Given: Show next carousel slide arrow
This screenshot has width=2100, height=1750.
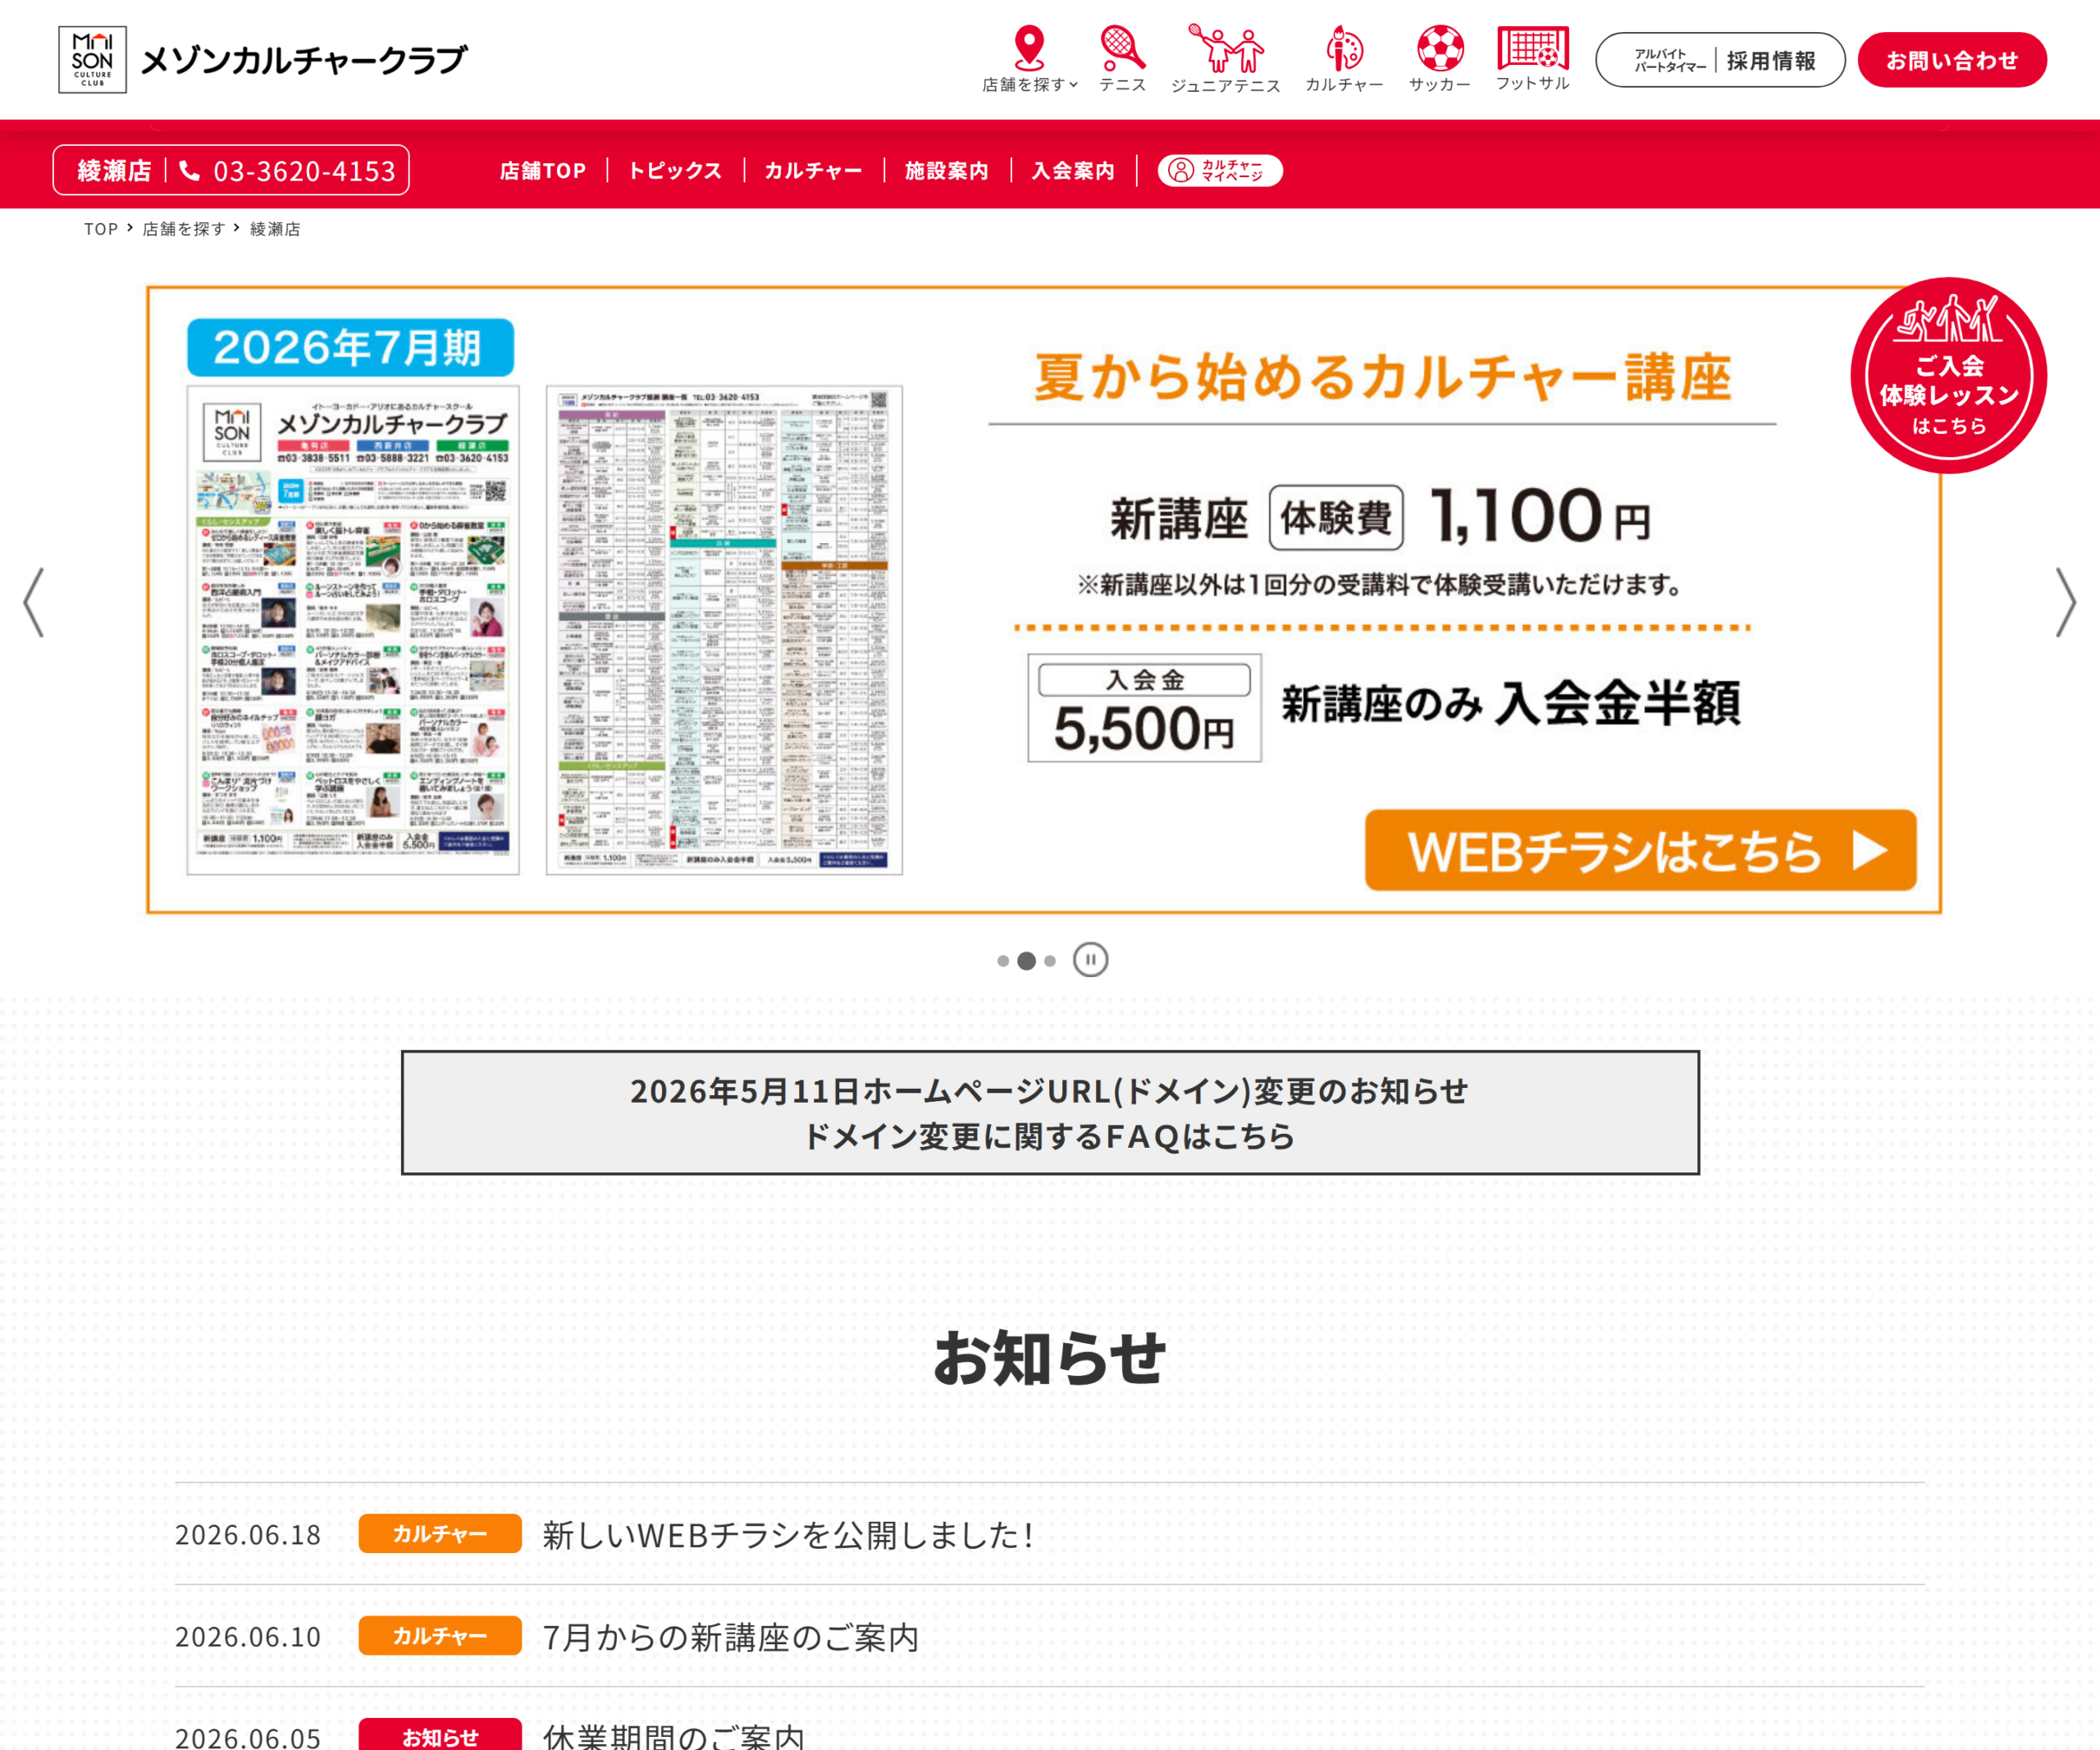Looking at the screenshot, I should 2065,602.
